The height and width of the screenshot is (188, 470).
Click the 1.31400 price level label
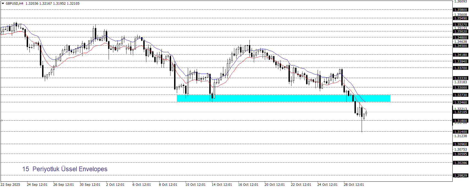pos(460,132)
